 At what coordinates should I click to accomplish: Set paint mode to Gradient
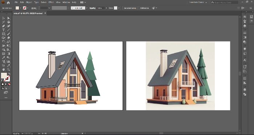click(6, 84)
